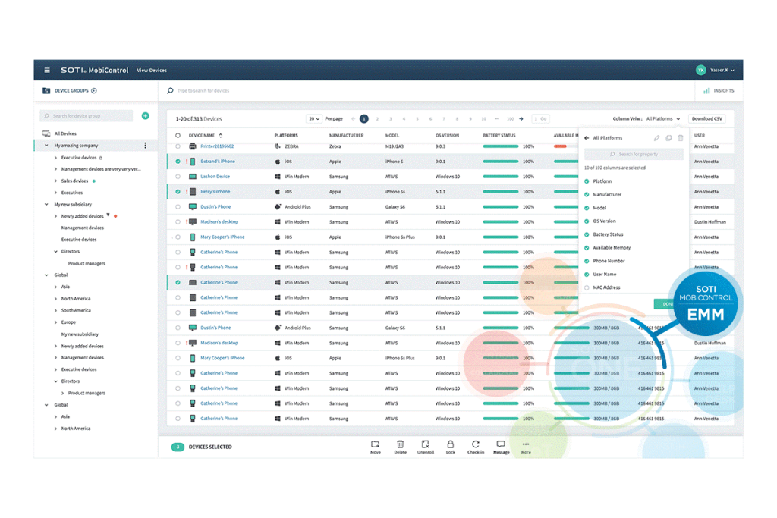Select All Devices in the group tree
The height and width of the screenshot is (518, 777).
(x=65, y=133)
